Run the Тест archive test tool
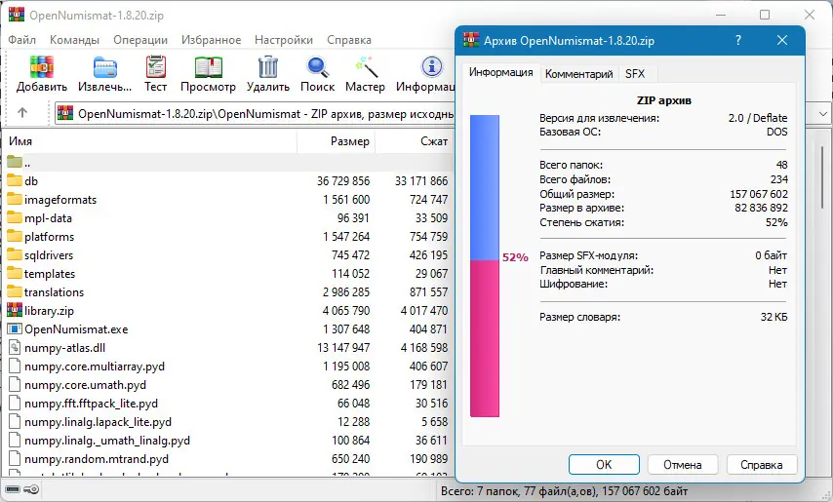 [156, 67]
